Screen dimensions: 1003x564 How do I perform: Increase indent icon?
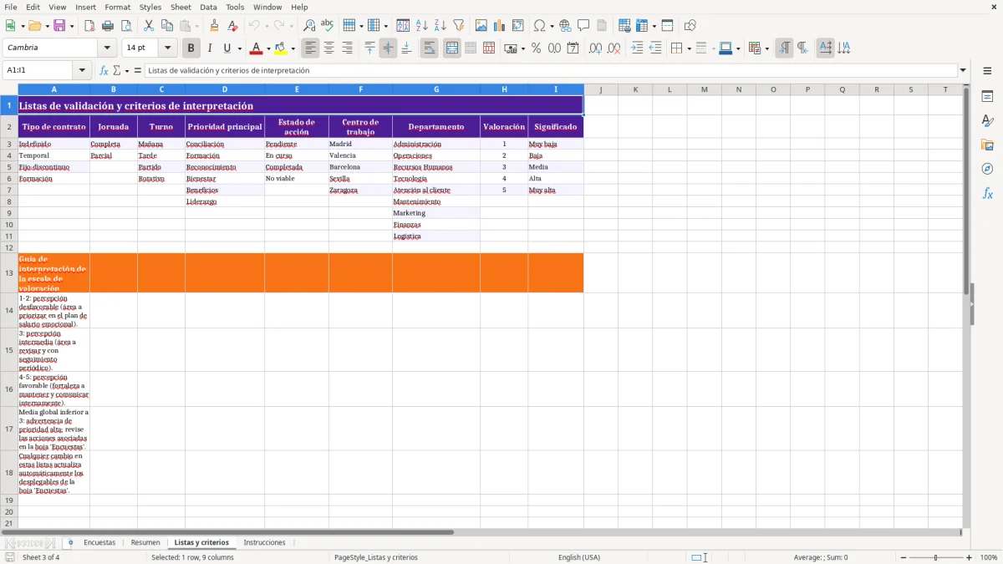pos(637,48)
